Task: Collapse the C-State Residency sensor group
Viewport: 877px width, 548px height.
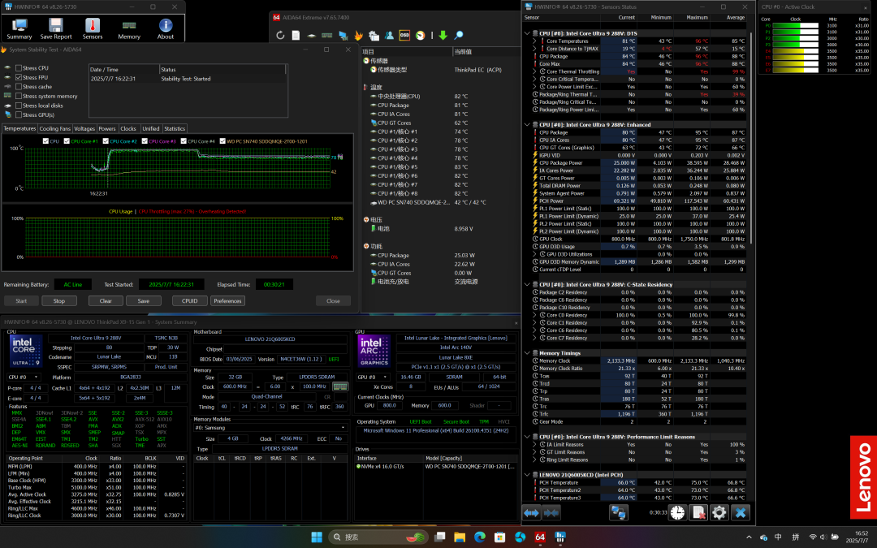Action: click(527, 285)
